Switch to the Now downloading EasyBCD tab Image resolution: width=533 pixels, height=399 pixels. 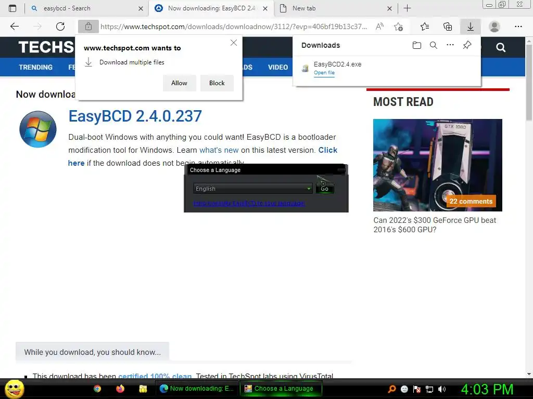211,8
